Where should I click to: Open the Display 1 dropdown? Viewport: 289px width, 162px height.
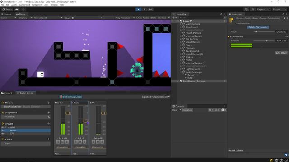25,18
